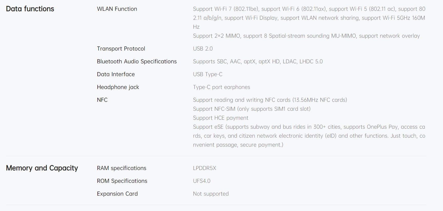Image resolution: width=443 pixels, height=211 pixels.
Task: Click the LHDC 5.0 codec list text
Action: click(x=258, y=62)
